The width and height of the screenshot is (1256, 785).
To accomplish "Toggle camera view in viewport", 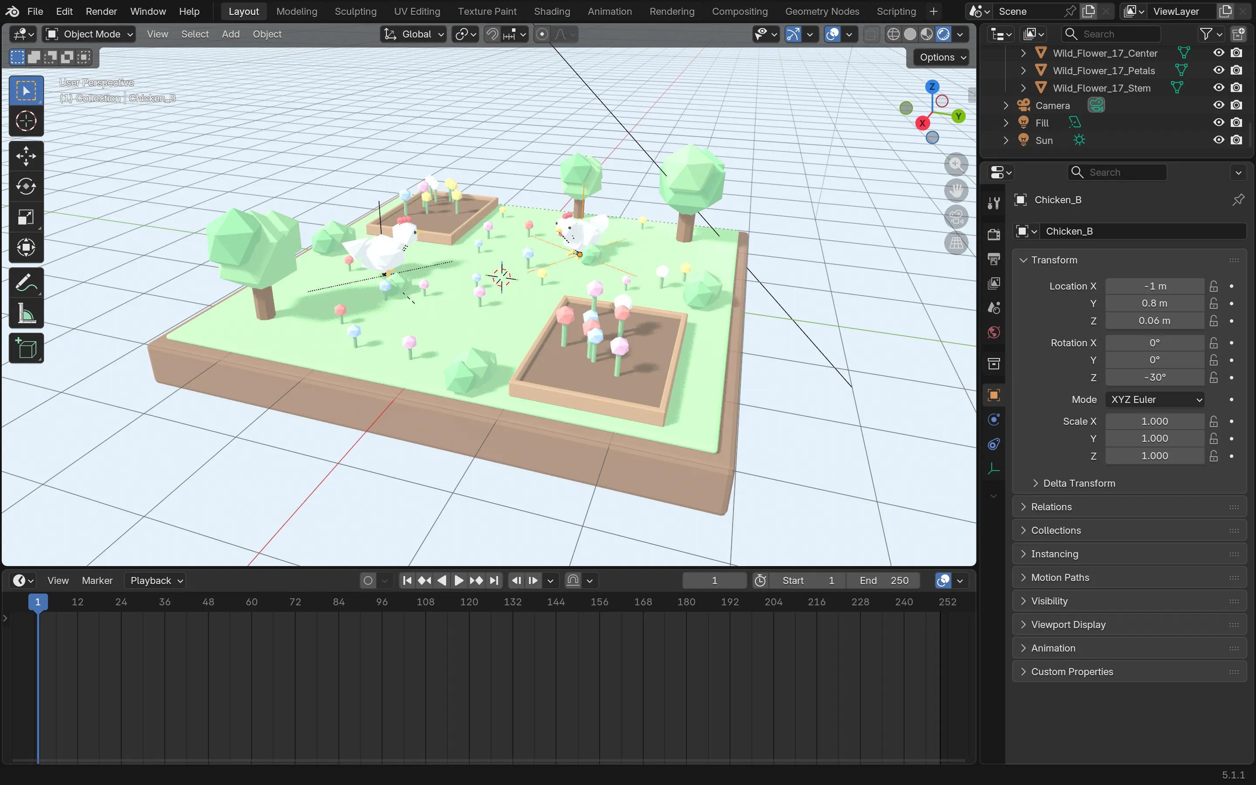I will click(956, 217).
